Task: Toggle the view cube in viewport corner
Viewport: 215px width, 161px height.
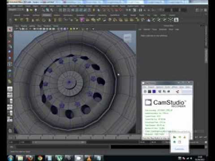Action: (127, 38)
